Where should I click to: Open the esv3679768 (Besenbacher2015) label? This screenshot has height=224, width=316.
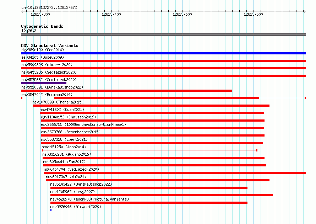[71, 132]
